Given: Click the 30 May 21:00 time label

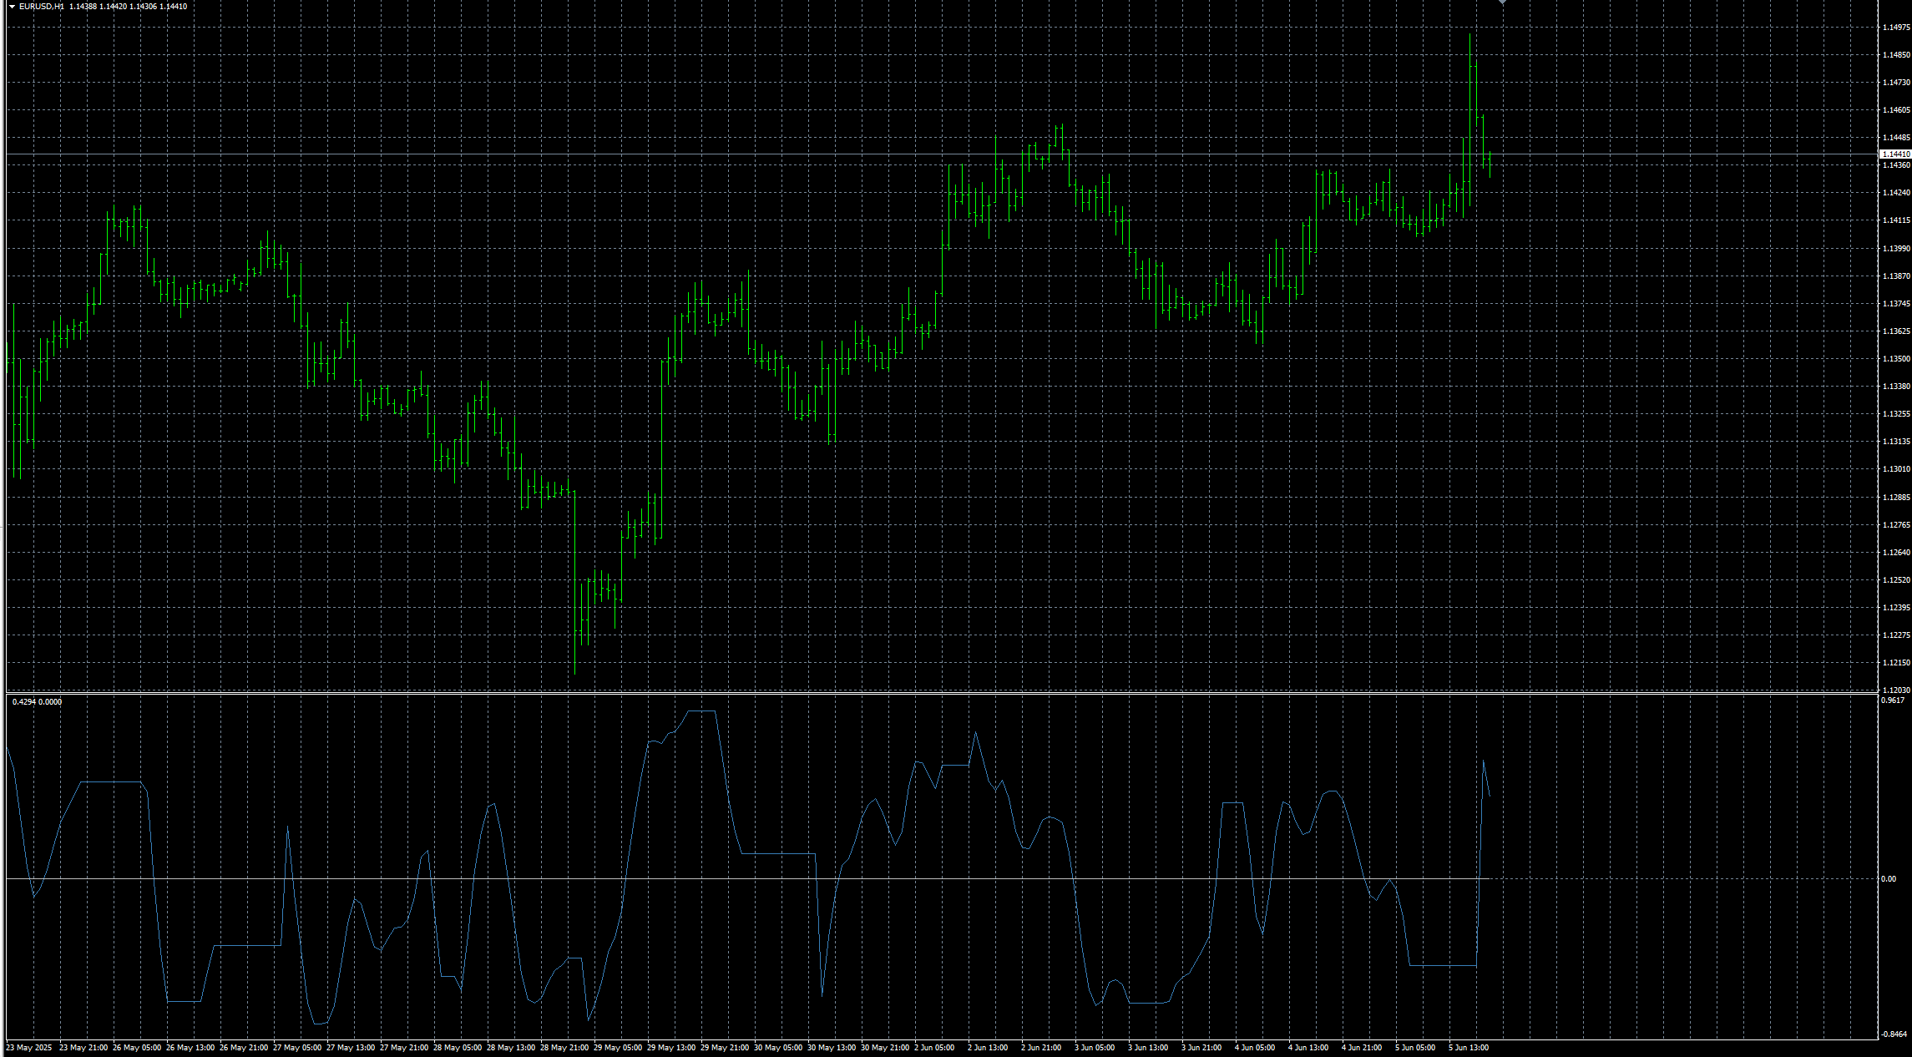Looking at the screenshot, I should click(x=885, y=1048).
